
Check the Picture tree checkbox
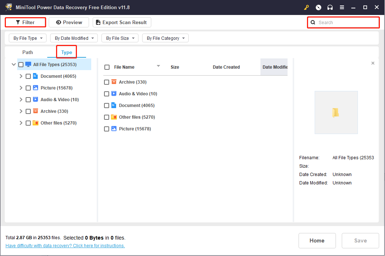point(28,88)
